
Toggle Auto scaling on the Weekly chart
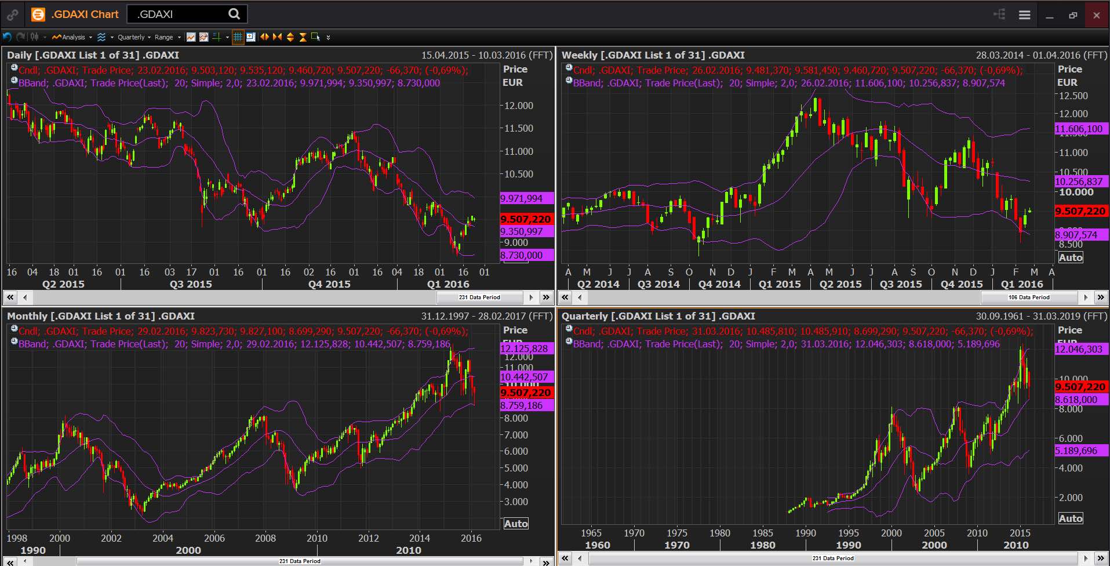1070,257
